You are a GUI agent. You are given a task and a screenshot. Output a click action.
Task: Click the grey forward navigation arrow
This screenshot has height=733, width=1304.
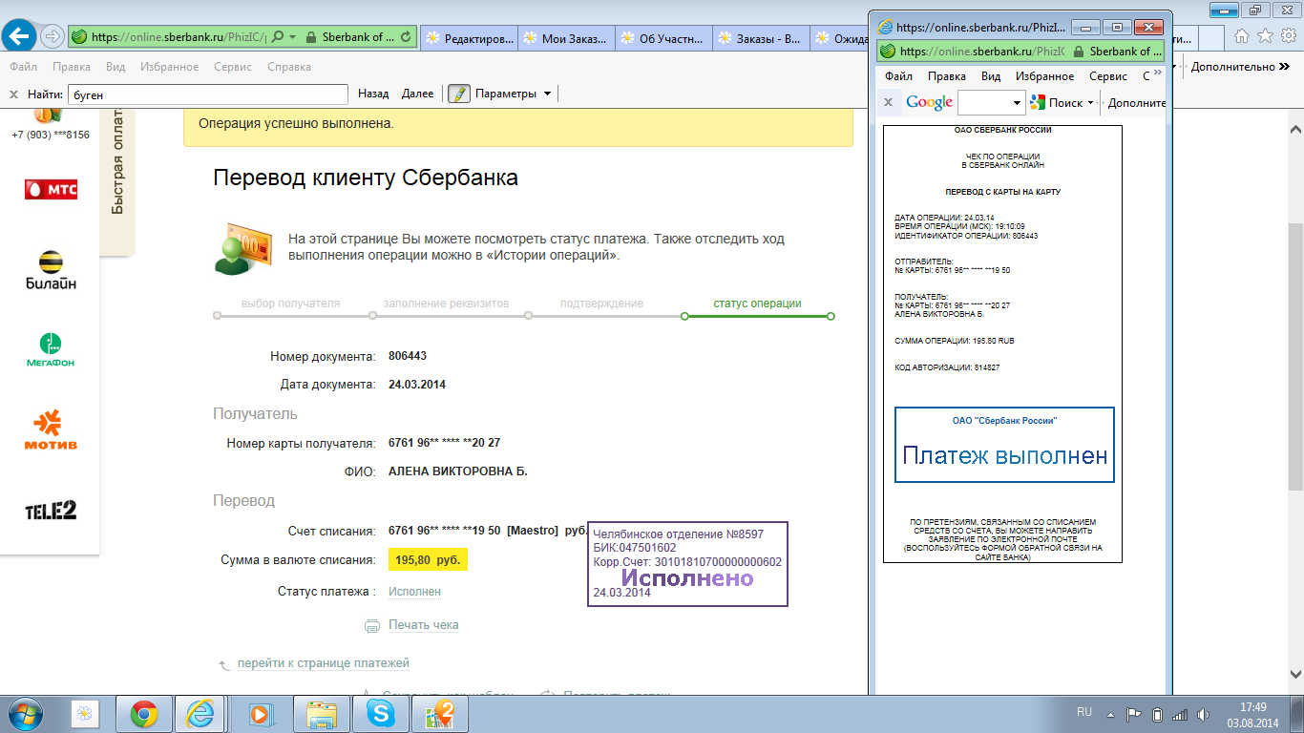[53, 37]
